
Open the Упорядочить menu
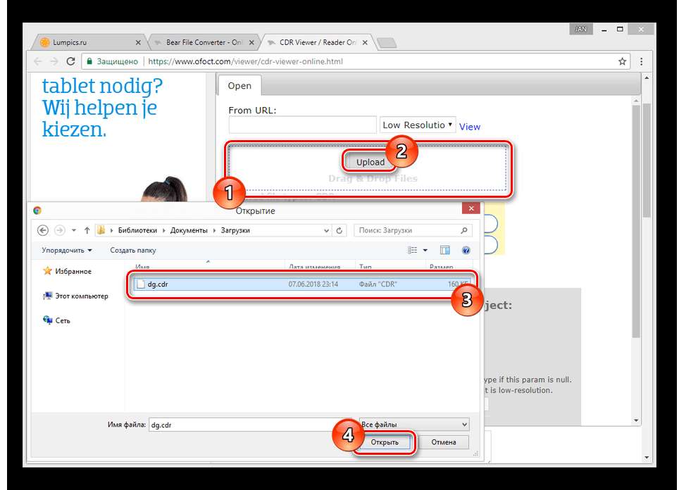(x=67, y=250)
